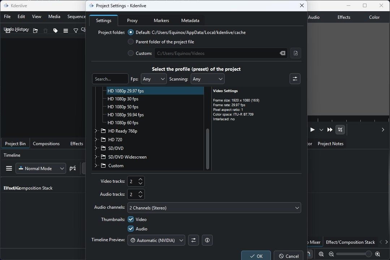
Task: Click the timeline zoom out icon
Action: [331, 254]
